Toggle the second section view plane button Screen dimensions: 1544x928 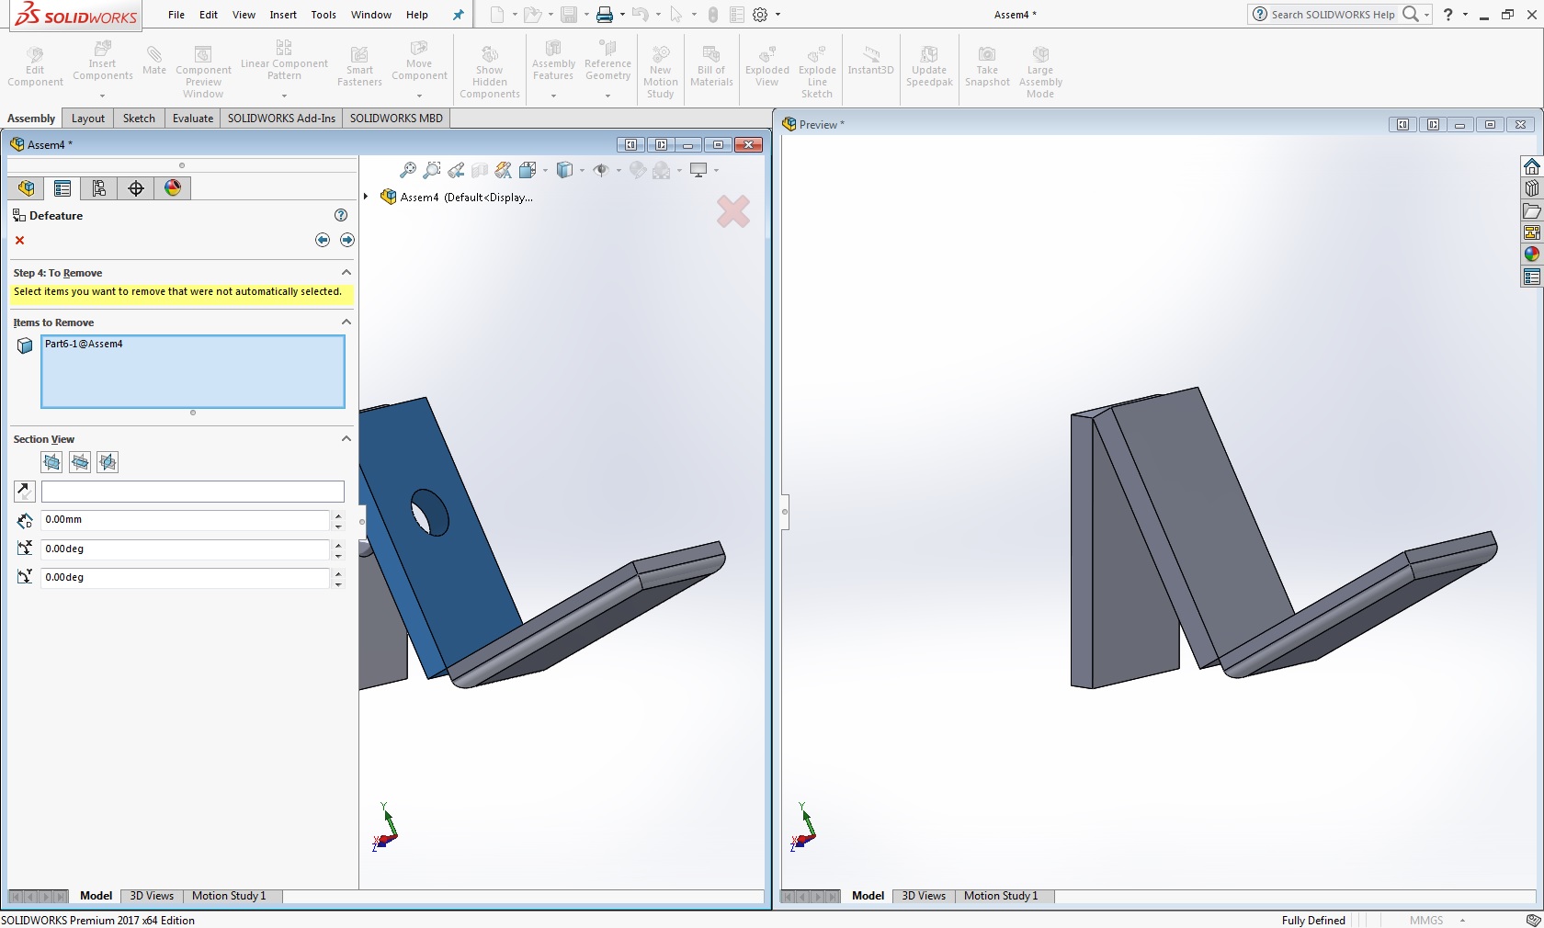80,462
